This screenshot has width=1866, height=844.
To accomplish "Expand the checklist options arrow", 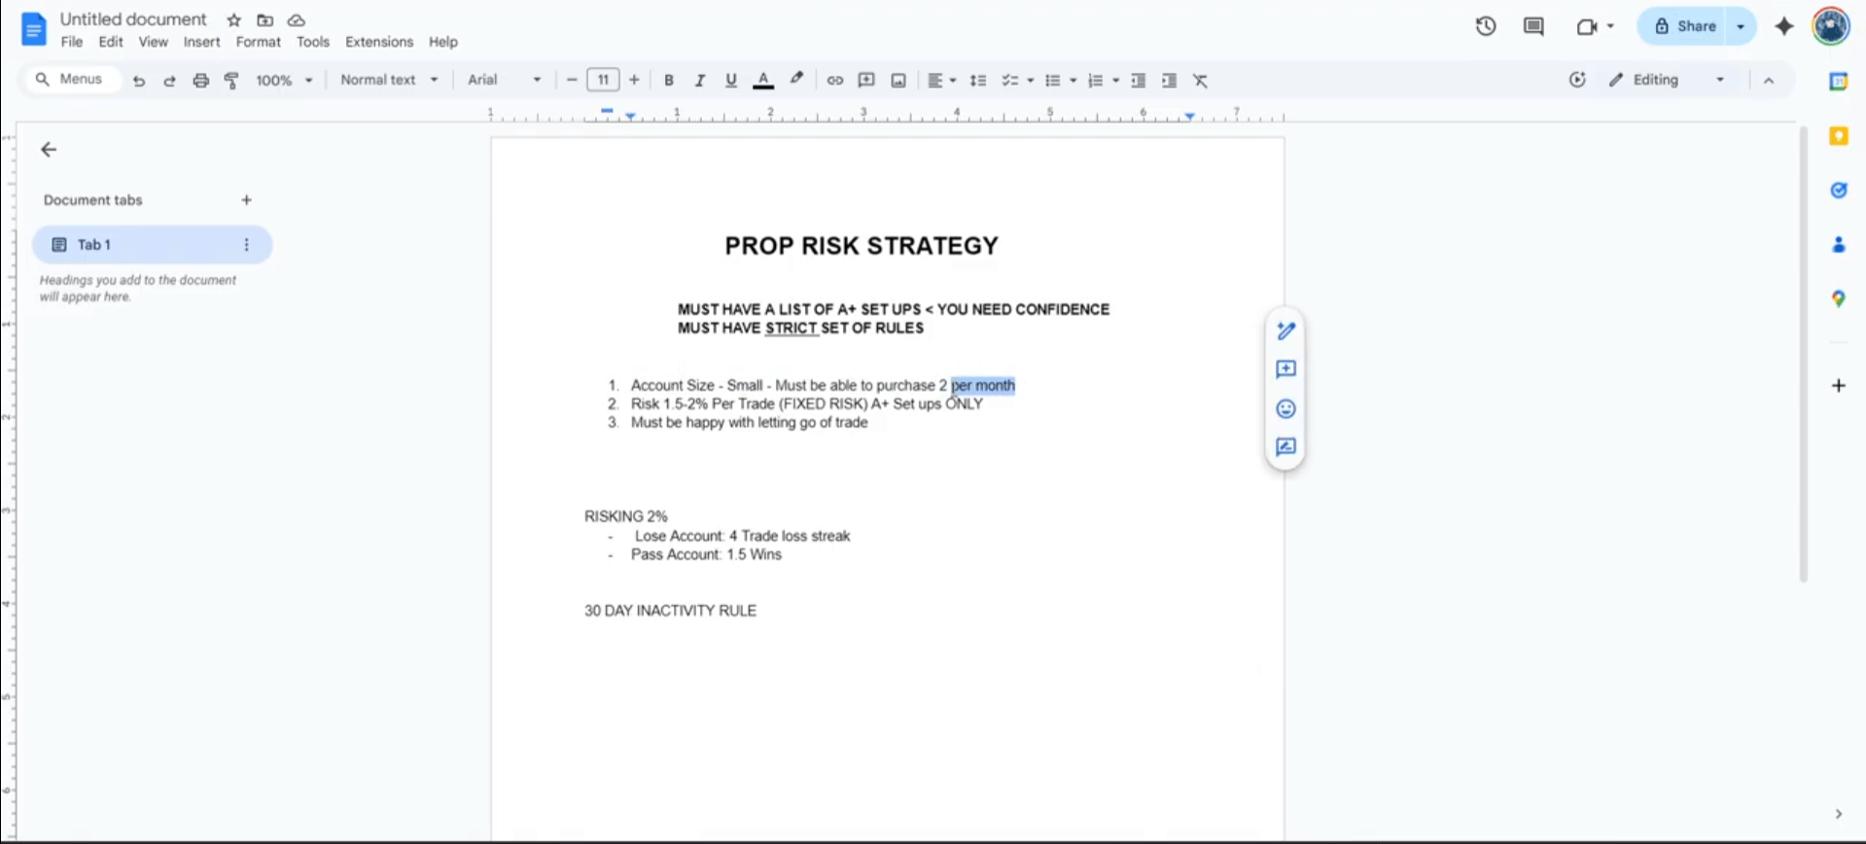I will (x=1030, y=81).
